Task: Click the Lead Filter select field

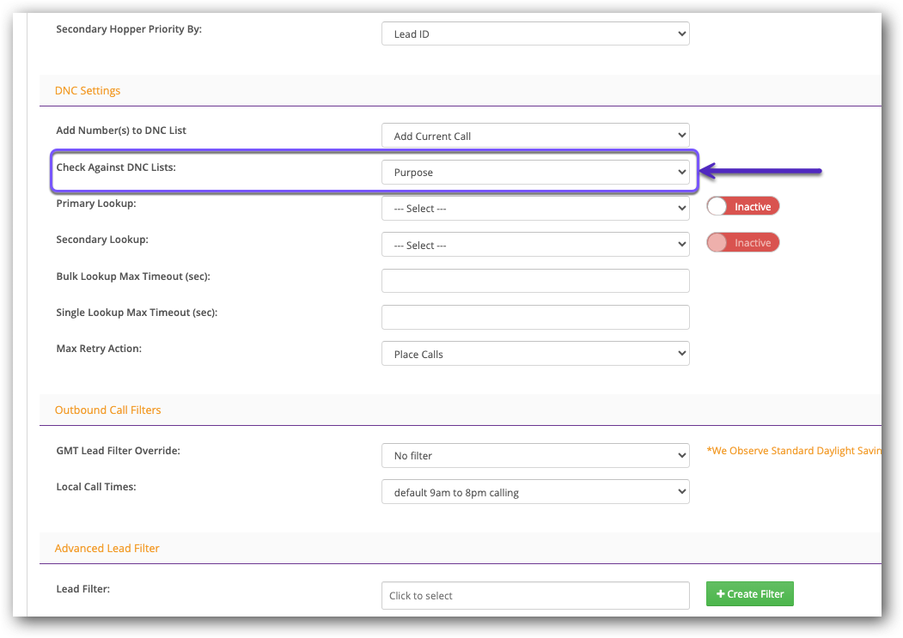Action: [534, 595]
